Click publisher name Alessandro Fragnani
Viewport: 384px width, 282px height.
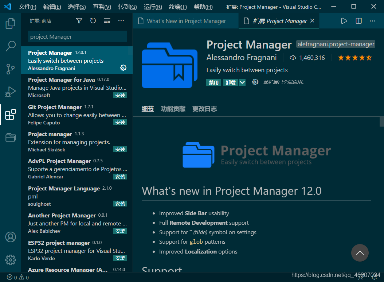(x=242, y=57)
